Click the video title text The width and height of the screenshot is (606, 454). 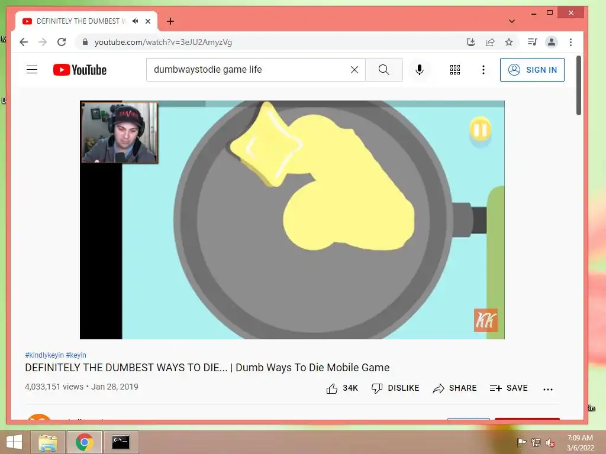coord(207,368)
